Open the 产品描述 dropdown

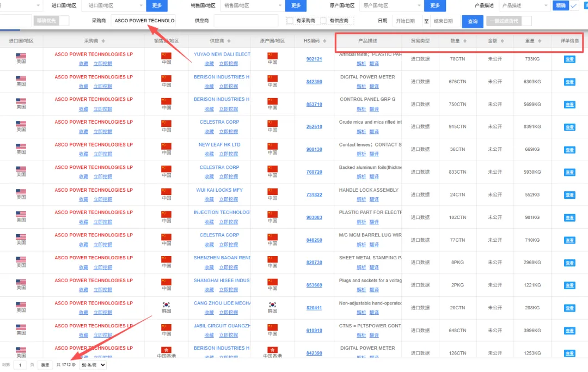coord(524,5)
